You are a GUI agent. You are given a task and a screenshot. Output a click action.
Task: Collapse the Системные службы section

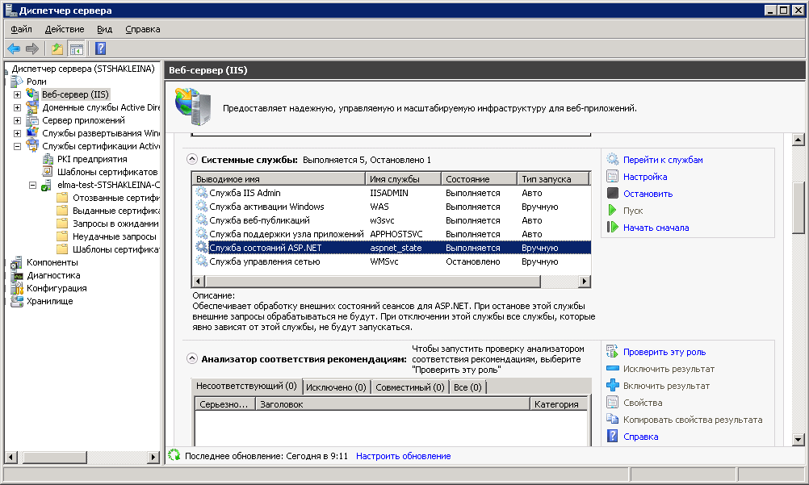pyautogui.click(x=192, y=160)
